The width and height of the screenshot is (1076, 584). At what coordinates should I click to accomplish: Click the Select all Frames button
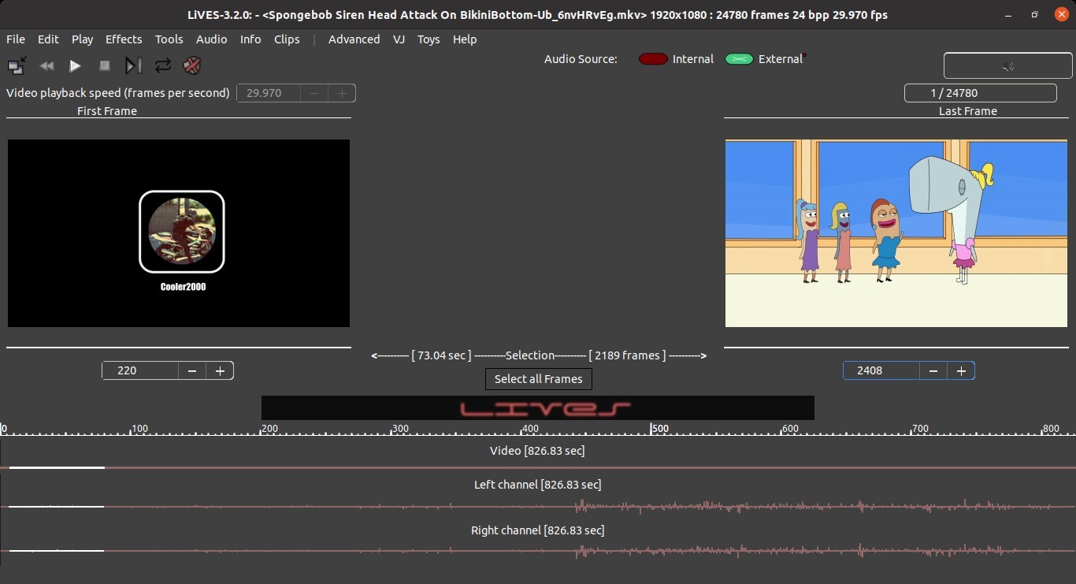click(539, 379)
